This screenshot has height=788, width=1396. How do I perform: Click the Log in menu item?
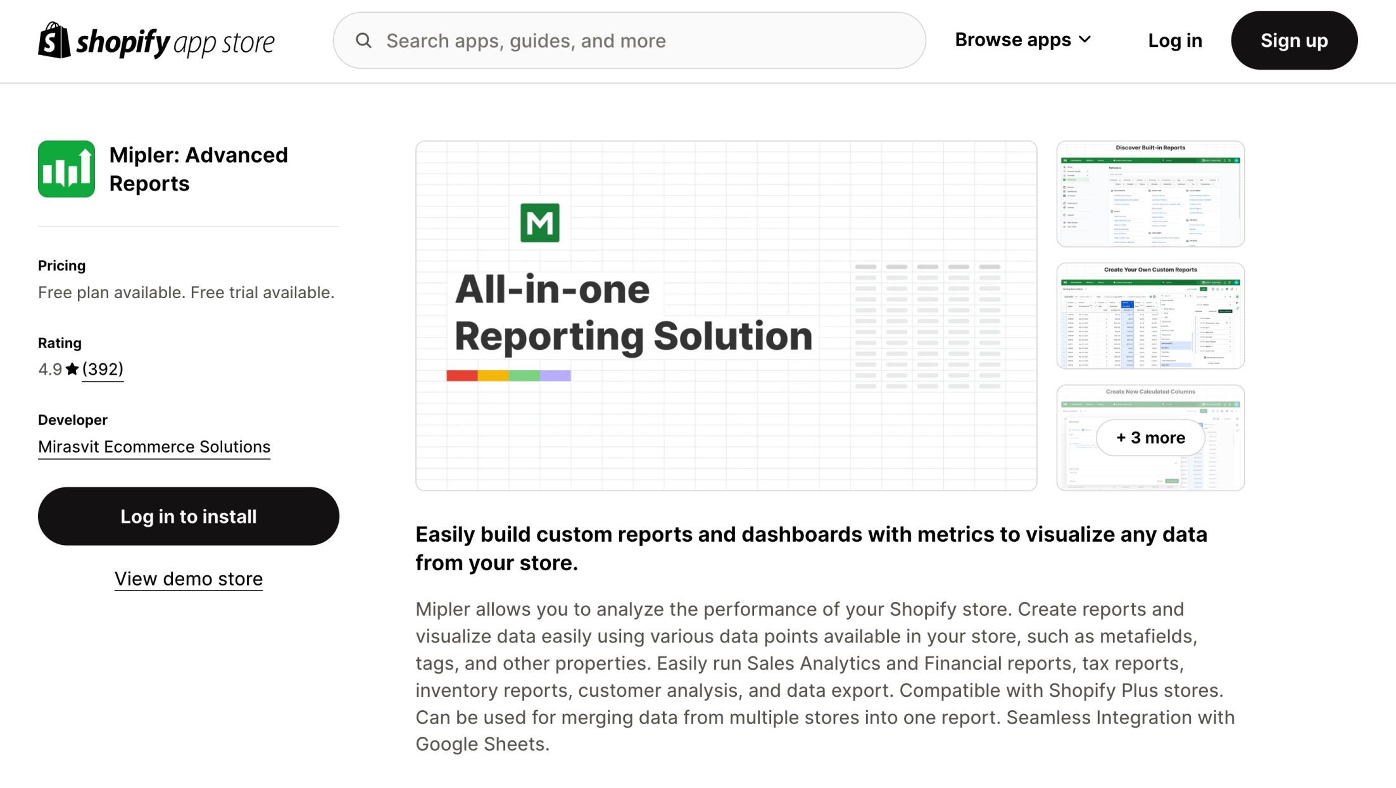pyautogui.click(x=1174, y=41)
